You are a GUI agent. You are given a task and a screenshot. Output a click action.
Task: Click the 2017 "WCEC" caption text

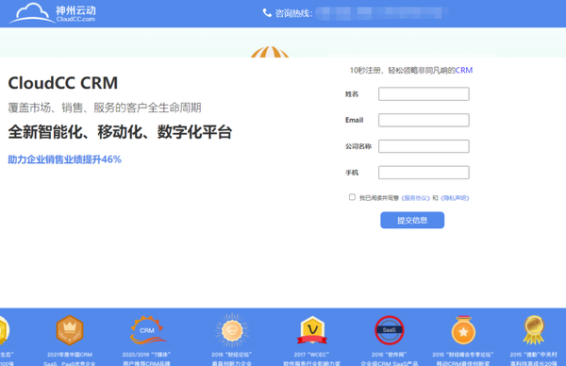pos(312,355)
